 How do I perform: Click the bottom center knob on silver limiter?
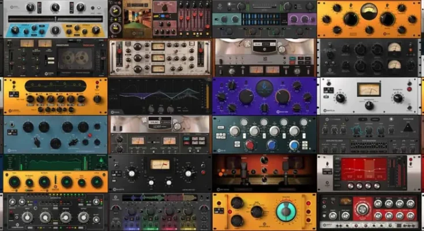tap(369, 106)
